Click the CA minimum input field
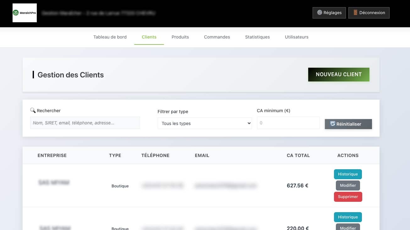 coord(288,123)
